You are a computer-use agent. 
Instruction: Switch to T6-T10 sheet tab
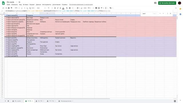(x=40, y=101)
